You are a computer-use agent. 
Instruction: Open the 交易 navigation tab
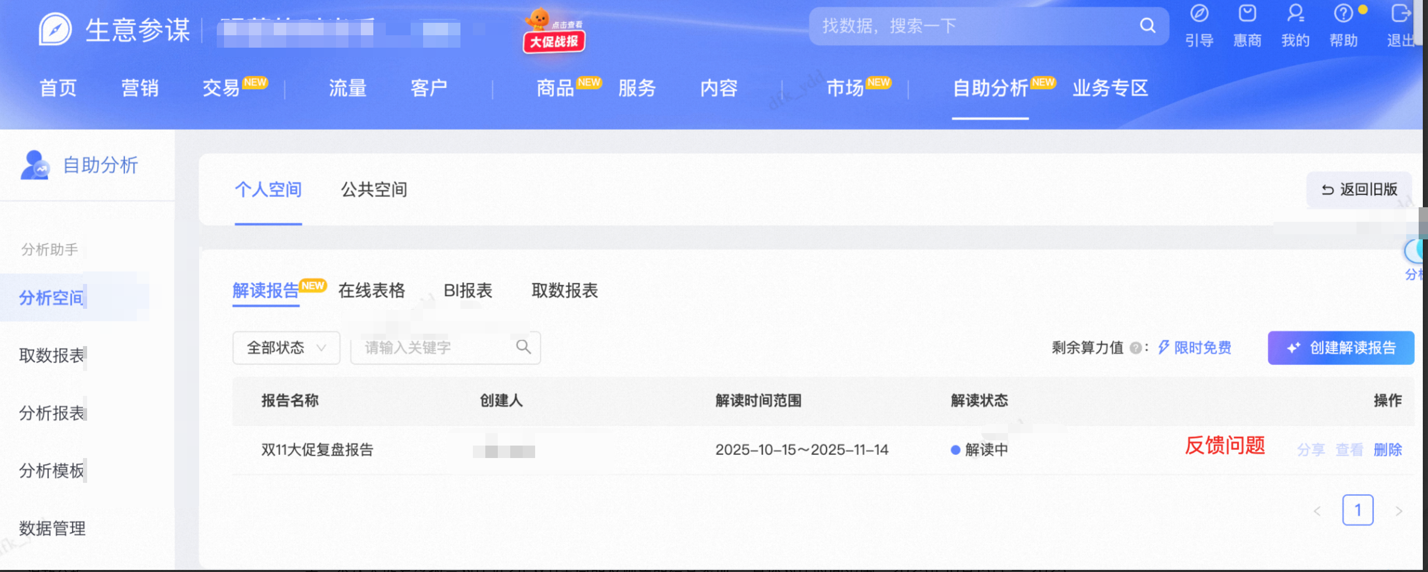click(x=221, y=88)
